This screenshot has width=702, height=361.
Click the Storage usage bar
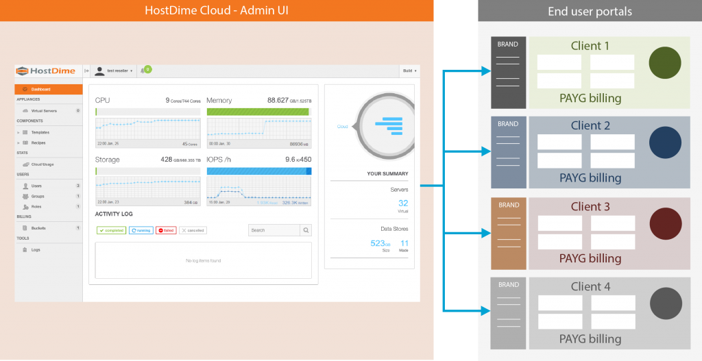148,171
